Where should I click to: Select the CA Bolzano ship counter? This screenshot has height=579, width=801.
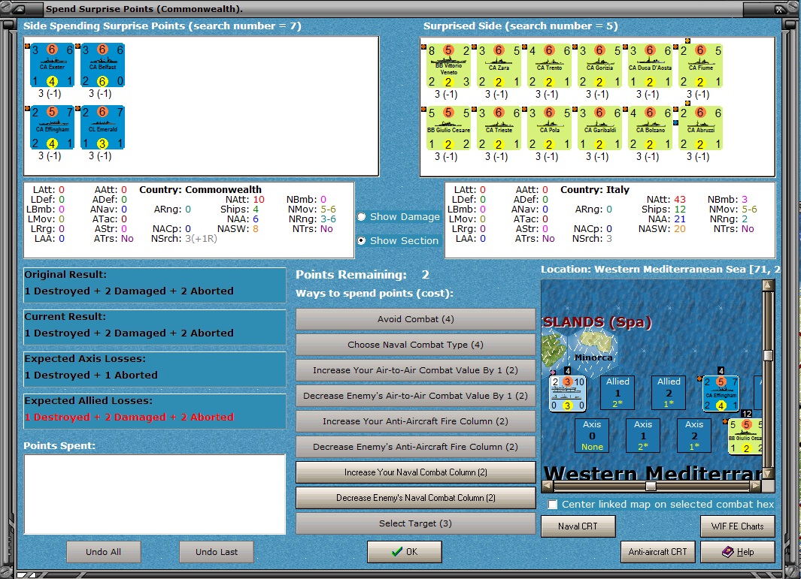coord(650,128)
